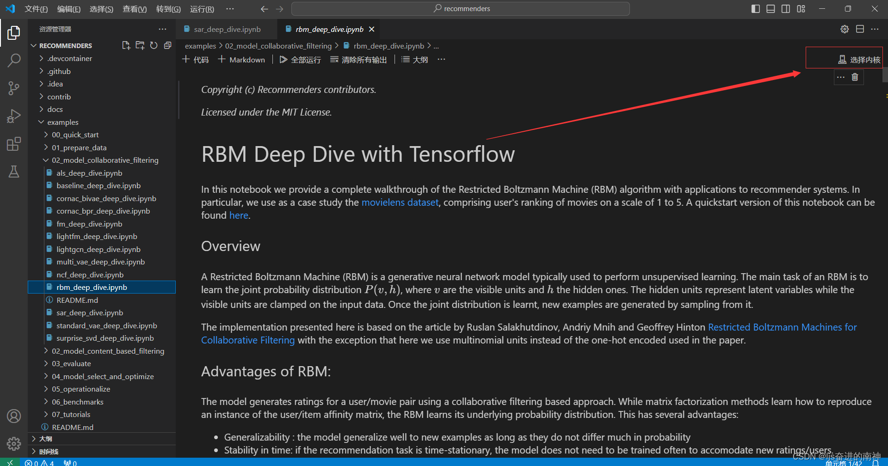
Task: Open explorer panel more actions menu
Action: coord(162,29)
